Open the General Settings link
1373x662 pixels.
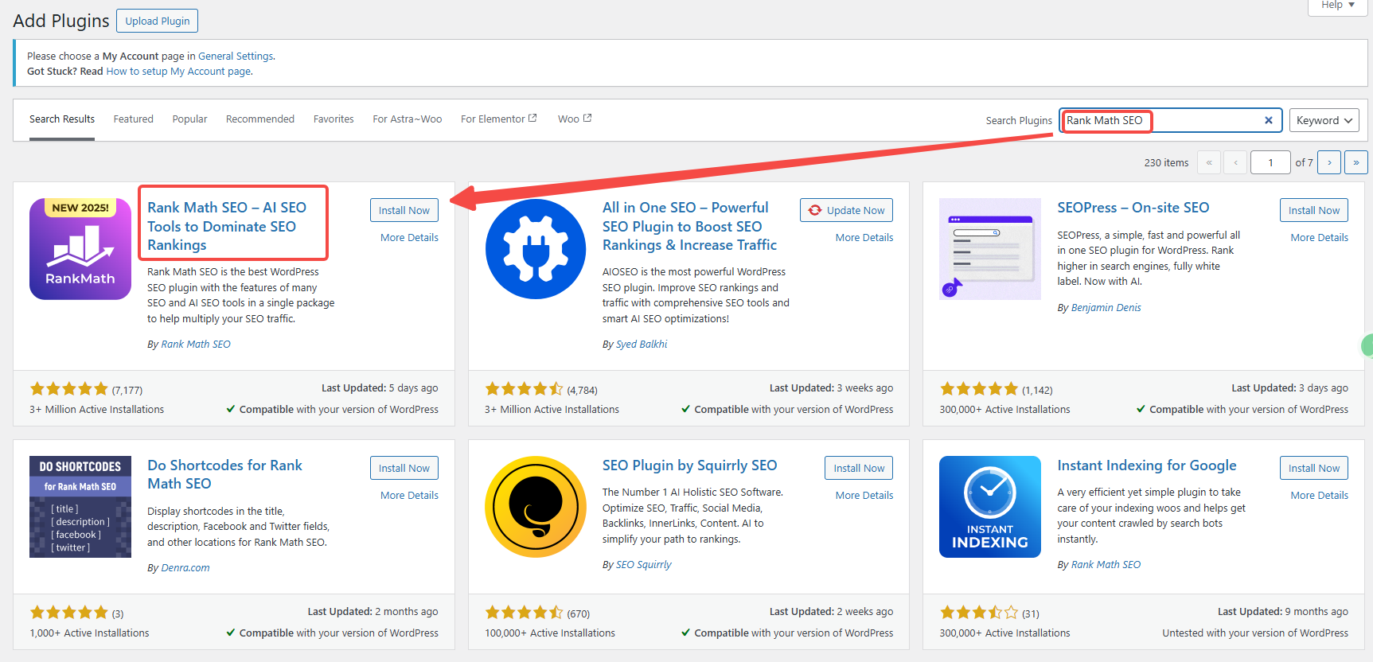(x=236, y=56)
